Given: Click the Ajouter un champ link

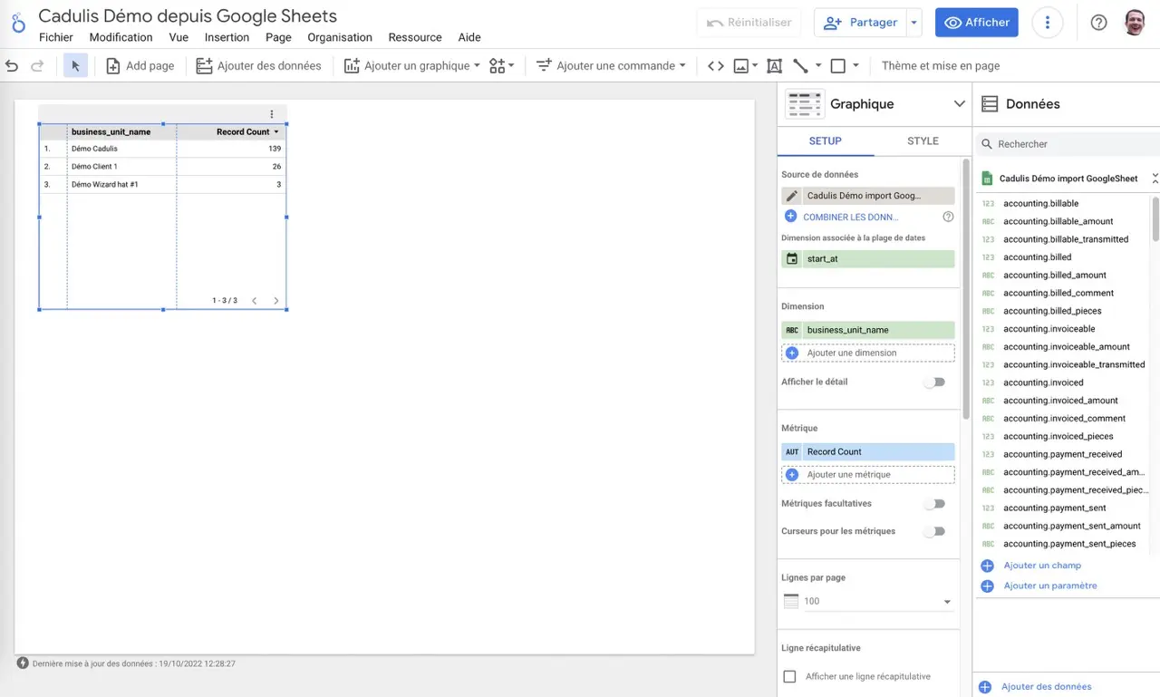Looking at the screenshot, I should click(1041, 566).
